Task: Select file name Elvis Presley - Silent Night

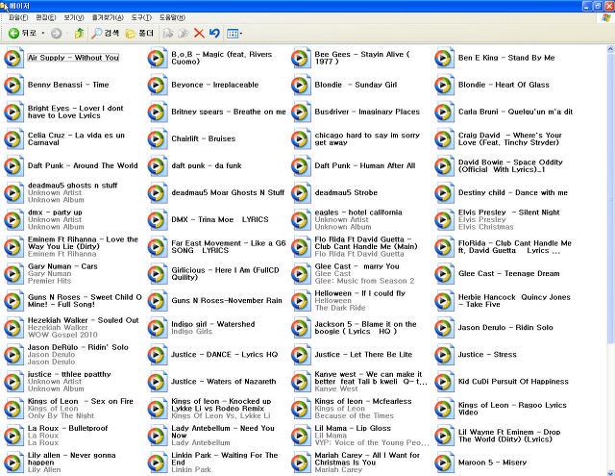Action: (x=509, y=213)
